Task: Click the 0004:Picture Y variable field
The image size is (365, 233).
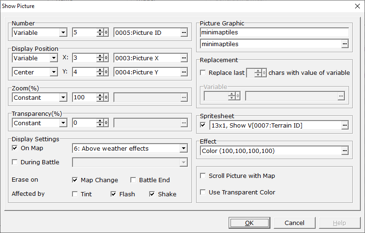Action: pyautogui.click(x=147, y=72)
